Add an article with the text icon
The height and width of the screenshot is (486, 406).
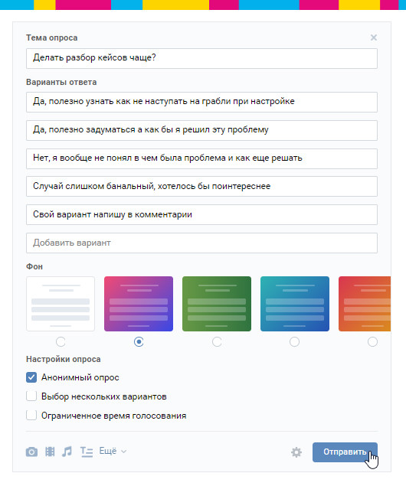[87, 452]
